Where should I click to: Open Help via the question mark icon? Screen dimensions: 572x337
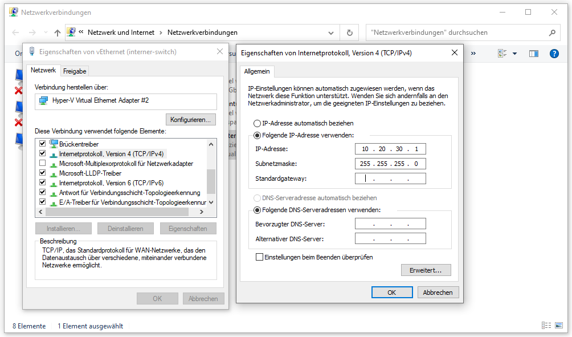coord(554,53)
